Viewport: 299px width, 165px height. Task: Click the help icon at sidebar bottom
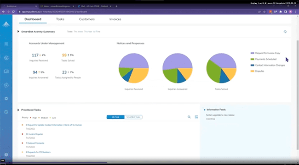6,154
